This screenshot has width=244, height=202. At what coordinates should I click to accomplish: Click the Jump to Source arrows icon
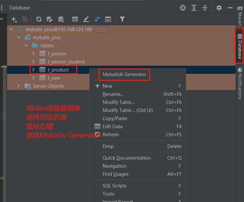(97, 19)
